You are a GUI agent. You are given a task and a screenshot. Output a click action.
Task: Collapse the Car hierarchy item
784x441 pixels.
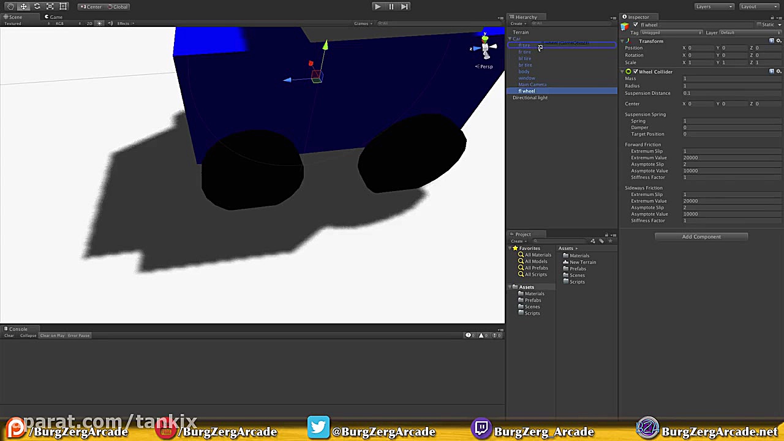click(x=510, y=39)
